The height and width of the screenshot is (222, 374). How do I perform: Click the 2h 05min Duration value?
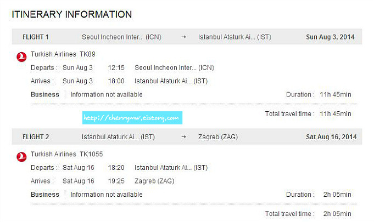pyautogui.click(x=337, y=195)
